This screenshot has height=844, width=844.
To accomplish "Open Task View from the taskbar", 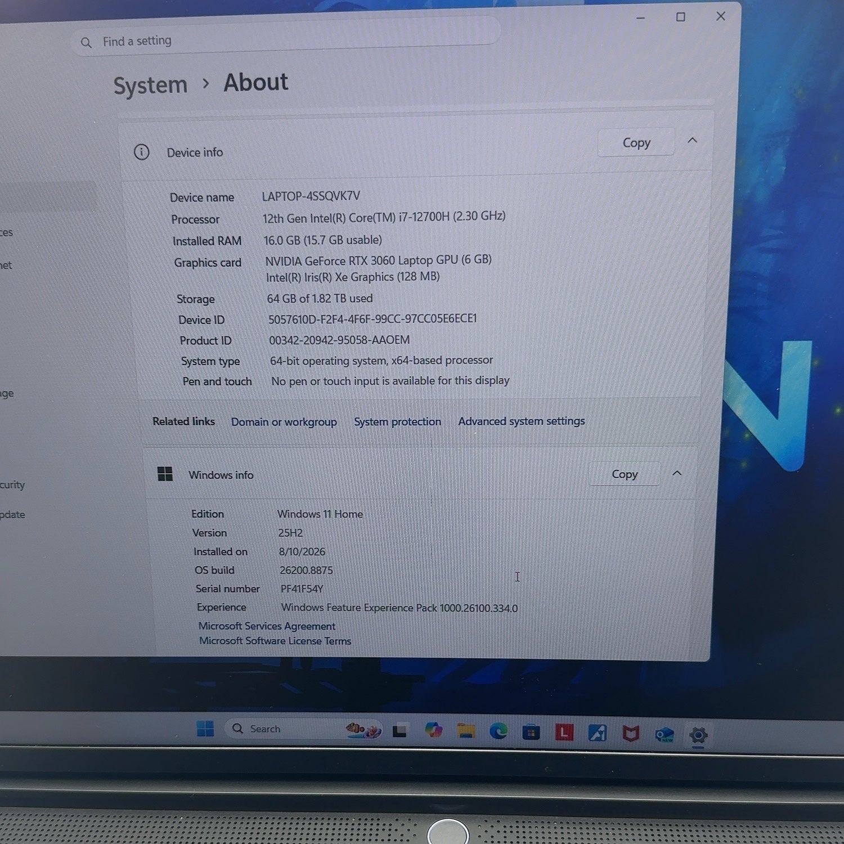I will point(400,730).
